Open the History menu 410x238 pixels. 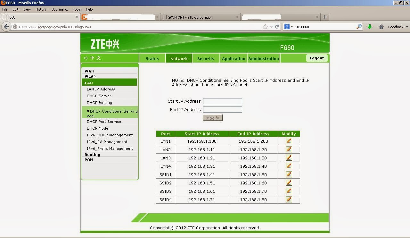[x=41, y=9]
